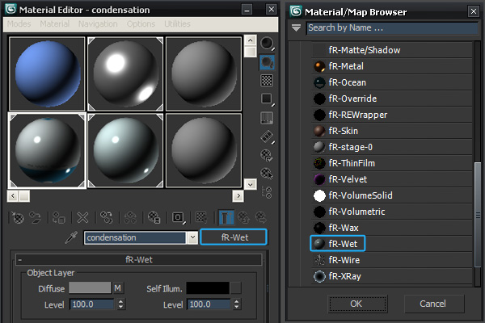485x323 pixels.
Task: Click the Go to Parent icon
Action: 244,217
